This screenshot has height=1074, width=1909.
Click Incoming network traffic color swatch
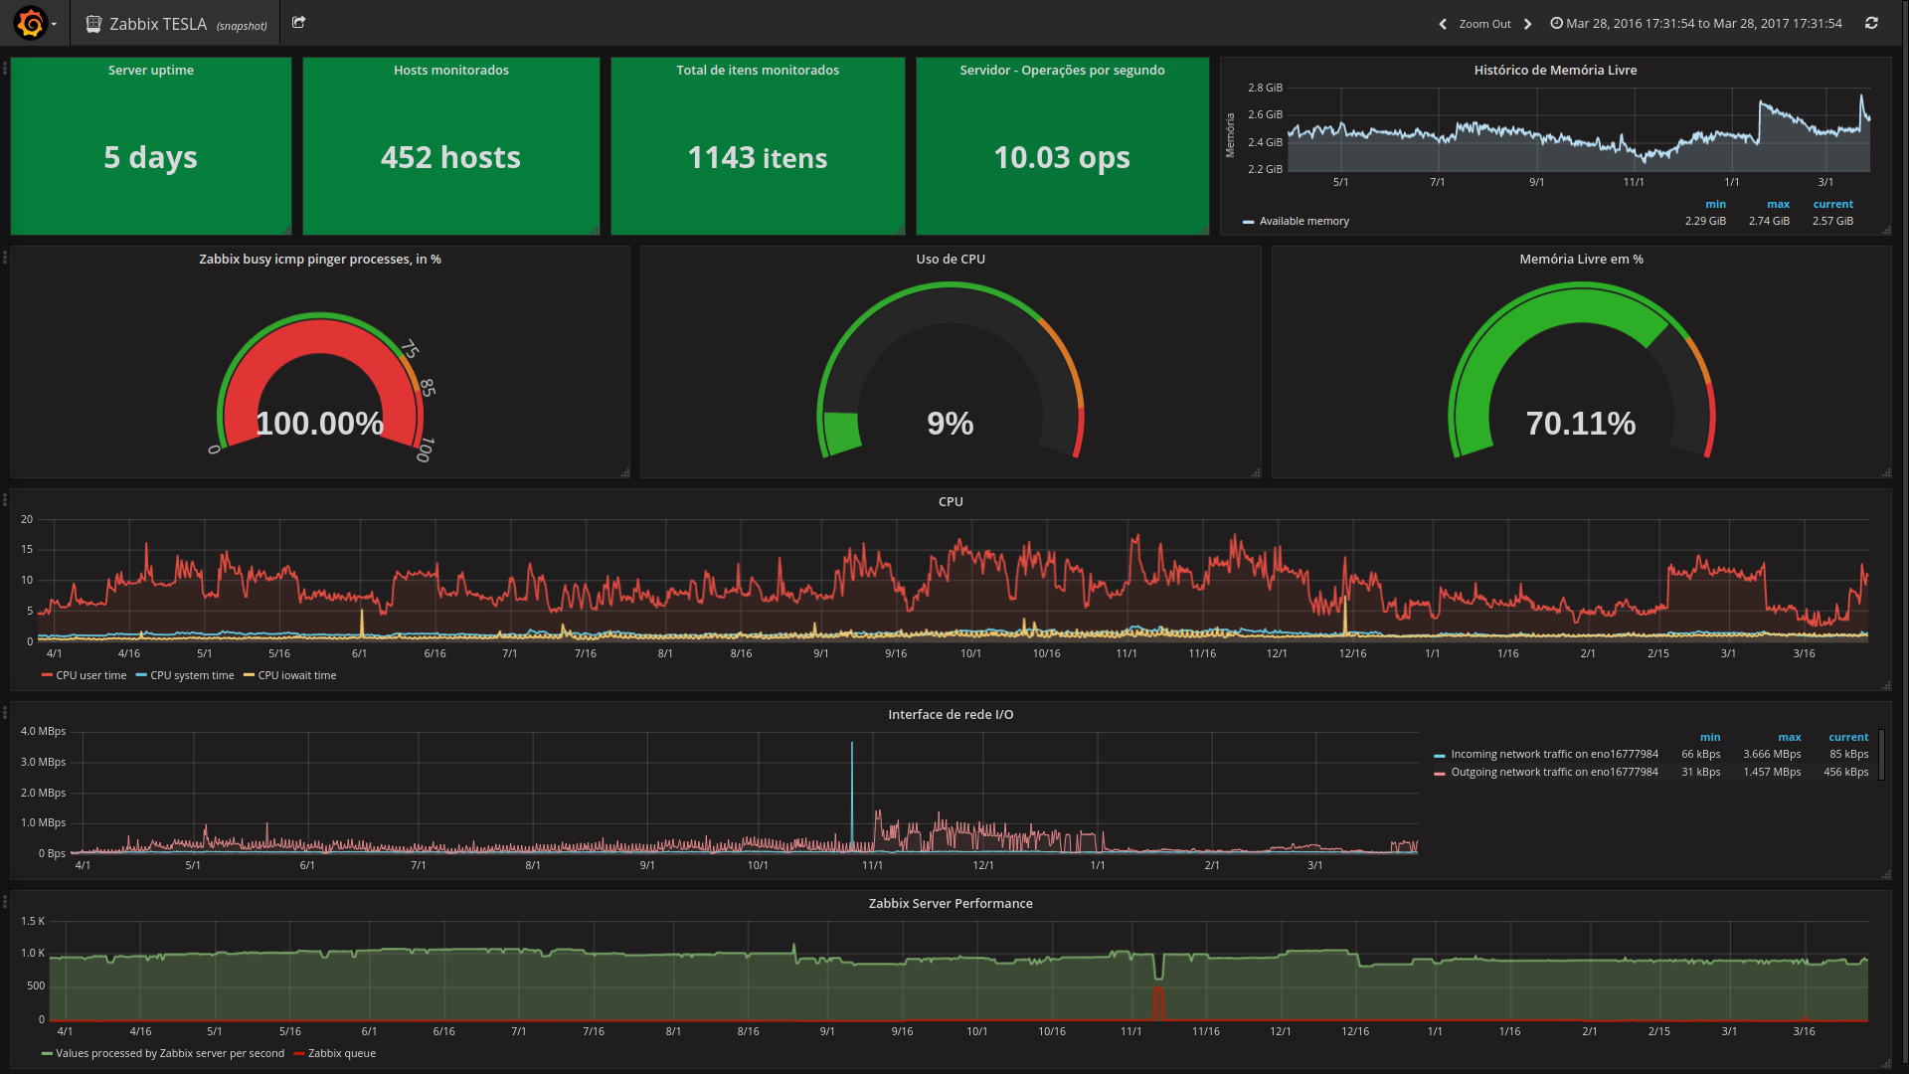coord(1439,756)
